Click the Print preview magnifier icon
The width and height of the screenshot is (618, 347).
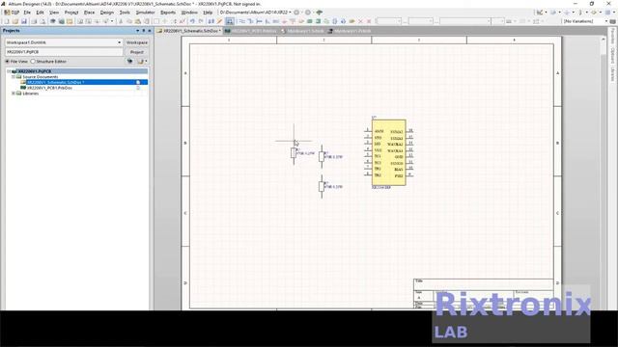(42, 21)
